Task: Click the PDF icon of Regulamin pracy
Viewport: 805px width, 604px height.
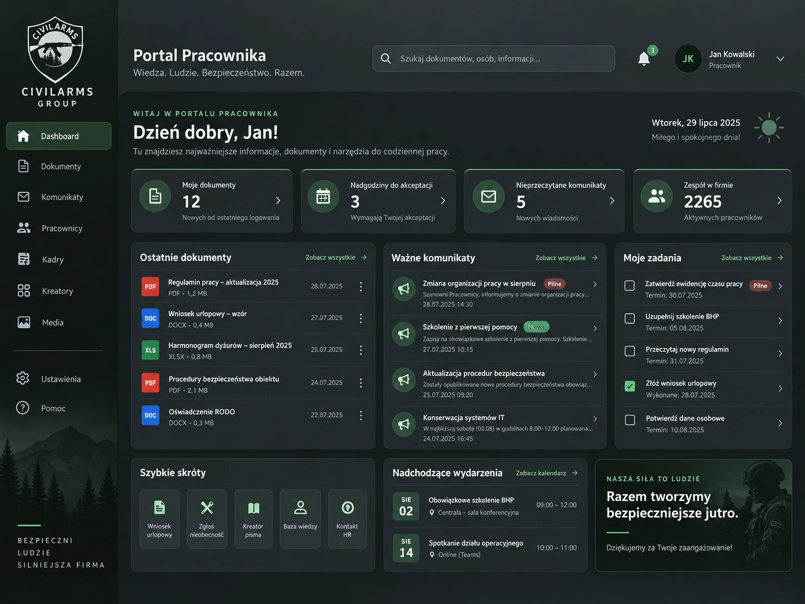Action: pos(150,286)
